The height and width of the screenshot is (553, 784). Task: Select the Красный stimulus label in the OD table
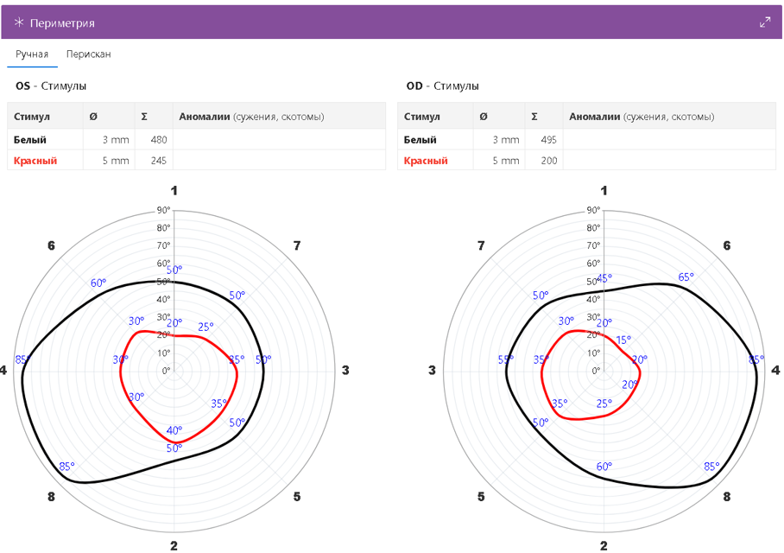click(x=426, y=160)
